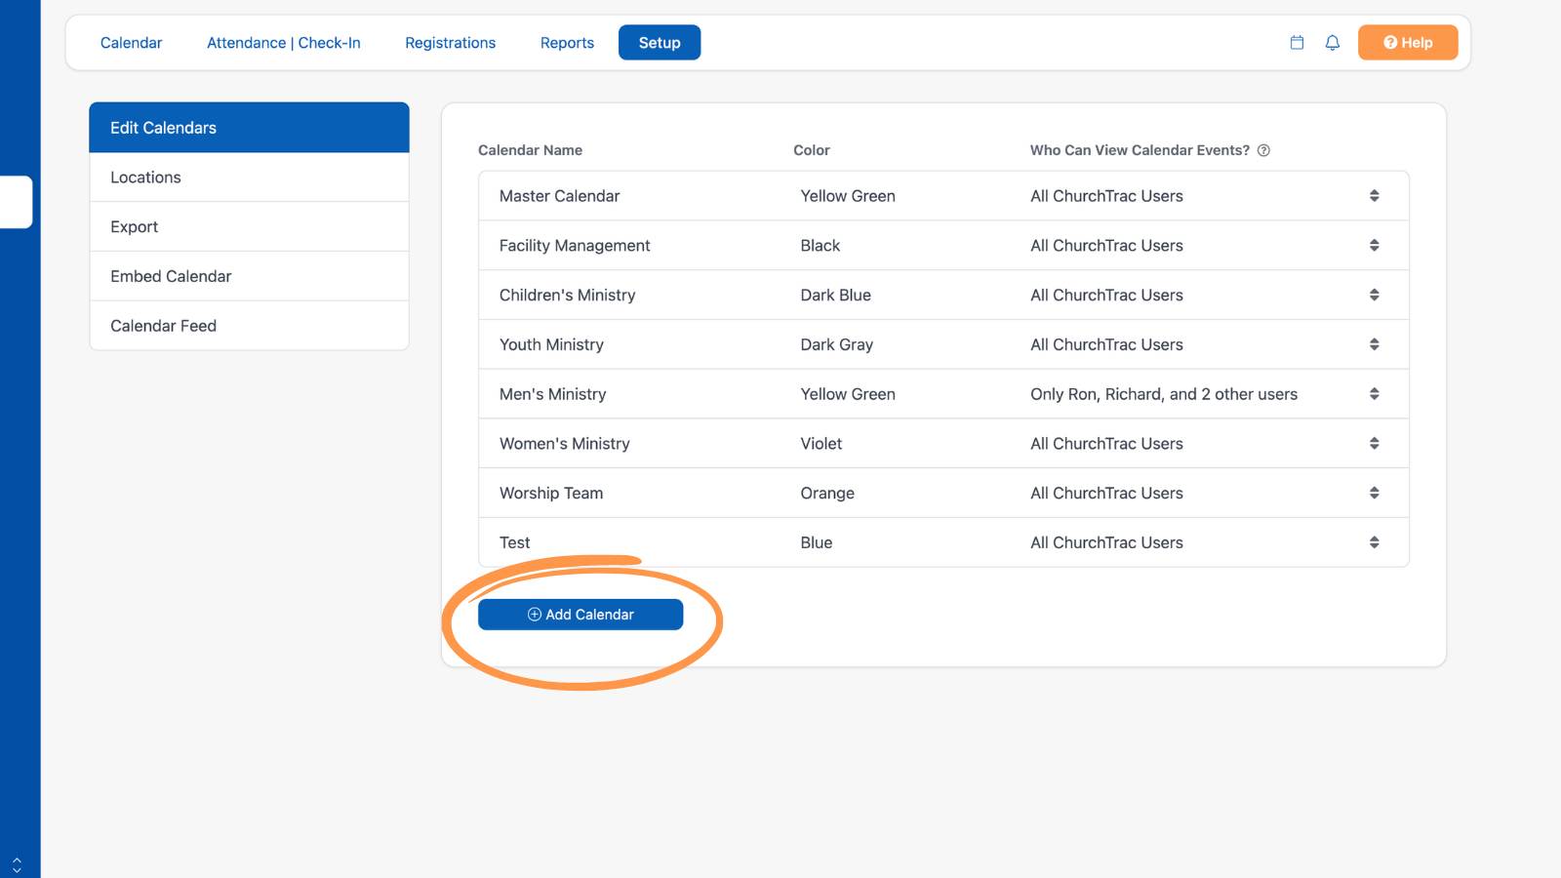
Task: Open Locations in the sidebar
Action: click(249, 178)
